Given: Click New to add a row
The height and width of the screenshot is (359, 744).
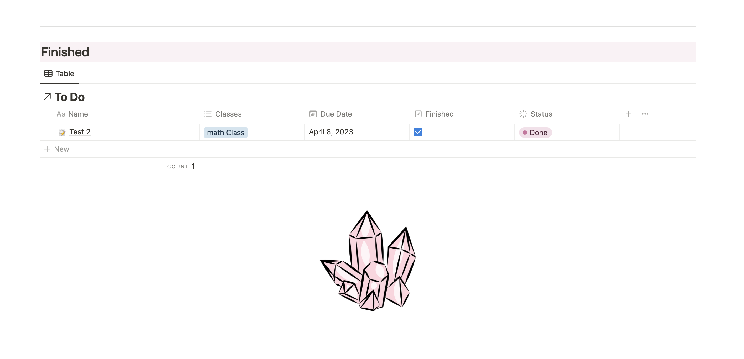Looking at the screenshot, I should pos(61,149).
